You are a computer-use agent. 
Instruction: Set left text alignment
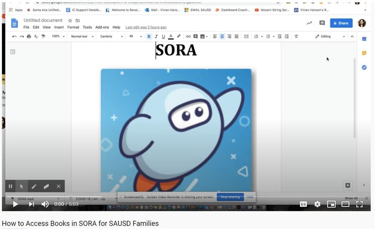click(215, 37)
